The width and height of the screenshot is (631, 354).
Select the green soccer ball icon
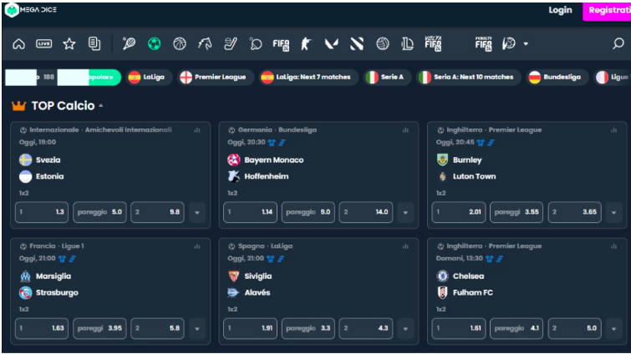tap(154, 43)
